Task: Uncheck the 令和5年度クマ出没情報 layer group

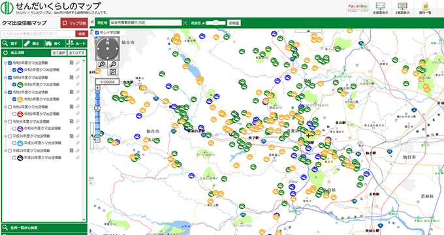Action: click(10, 63)
